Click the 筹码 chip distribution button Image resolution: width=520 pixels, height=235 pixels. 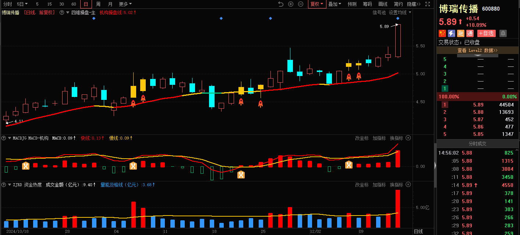(x=367, y=4)
